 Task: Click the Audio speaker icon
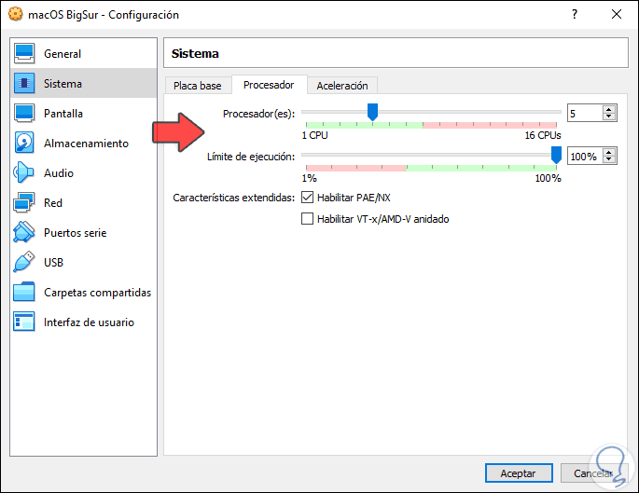24,172
